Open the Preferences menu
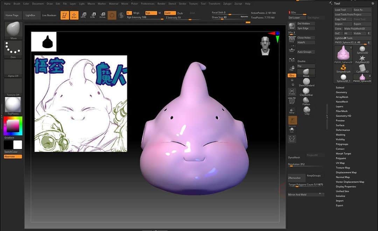The height and width of the screenshot is (231, 378). 148,4
